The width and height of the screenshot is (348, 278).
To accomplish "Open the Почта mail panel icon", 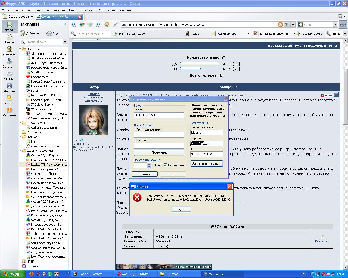I will click(9, 39).
